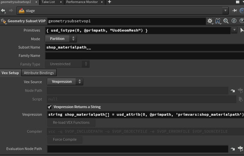Show node info with the i icon

click(234, 21)
